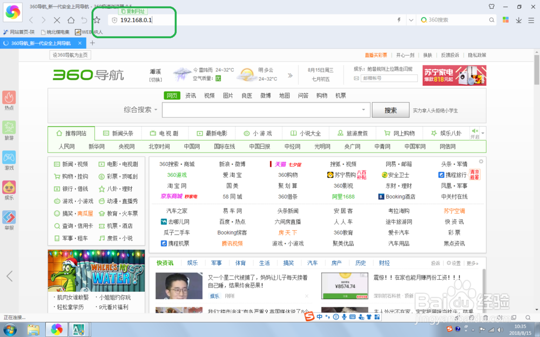540x337 pixels.
Task: Open WEB HR人 bookmark
Action: point(89,32)
